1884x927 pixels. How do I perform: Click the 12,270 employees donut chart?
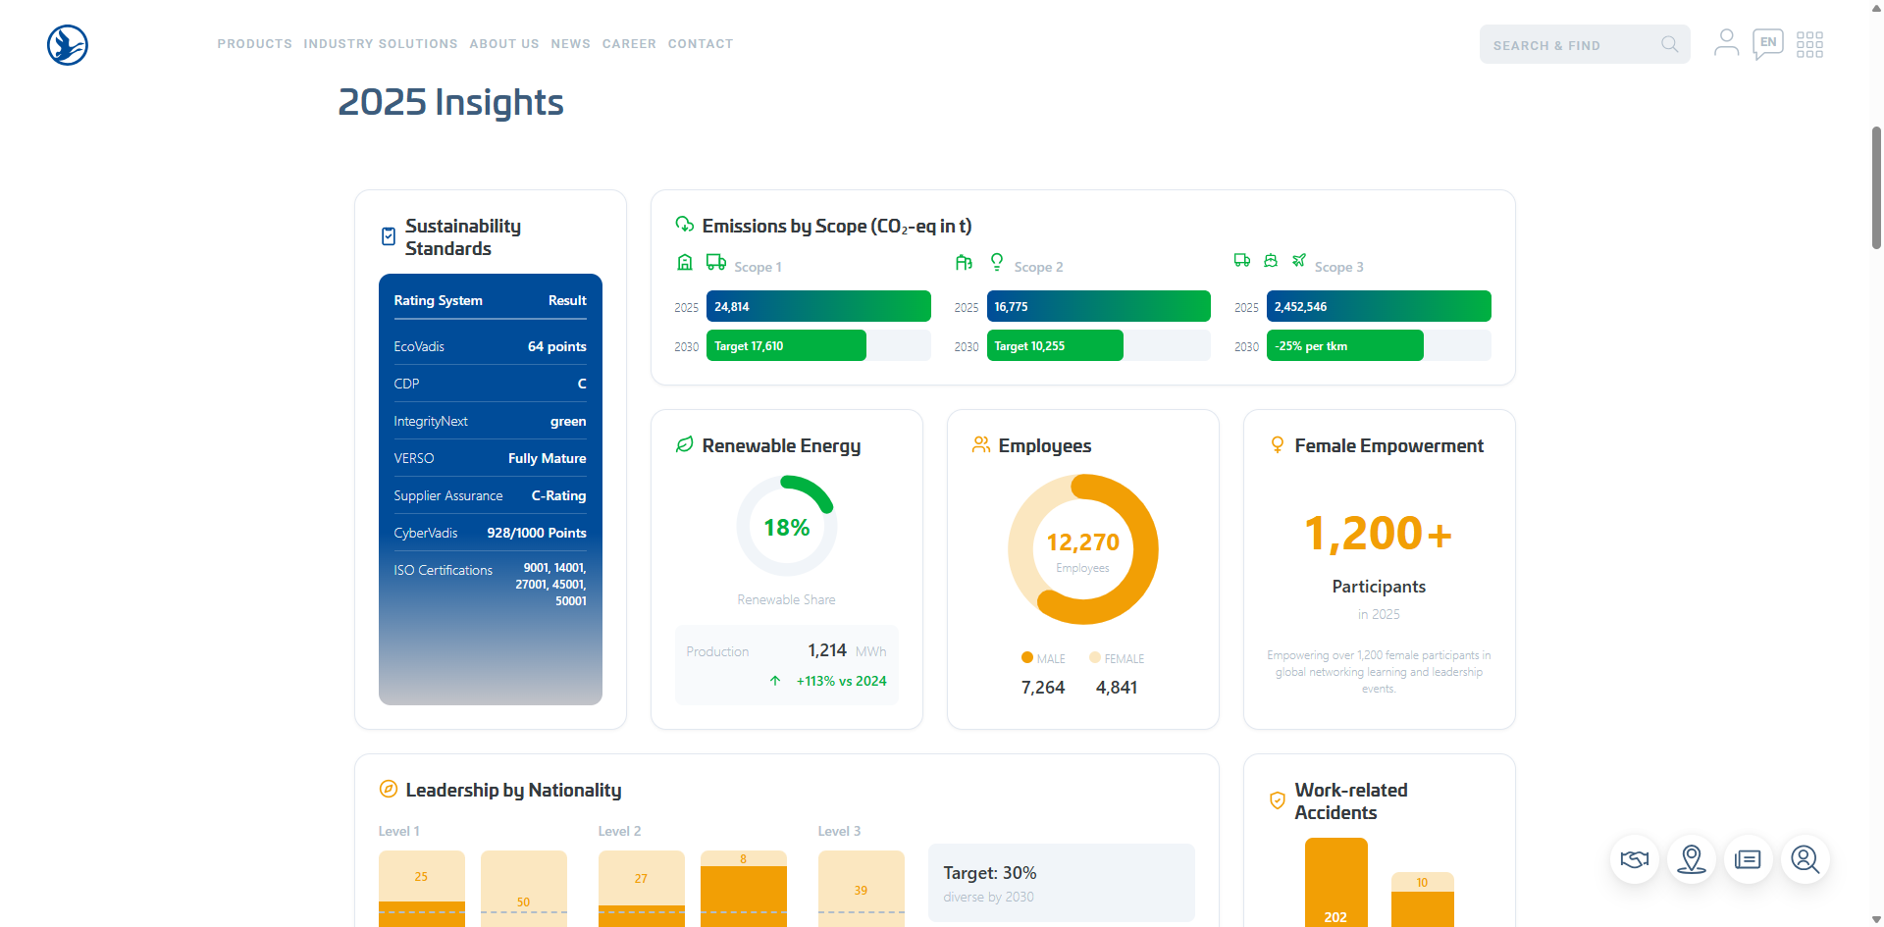point(1083,549)
